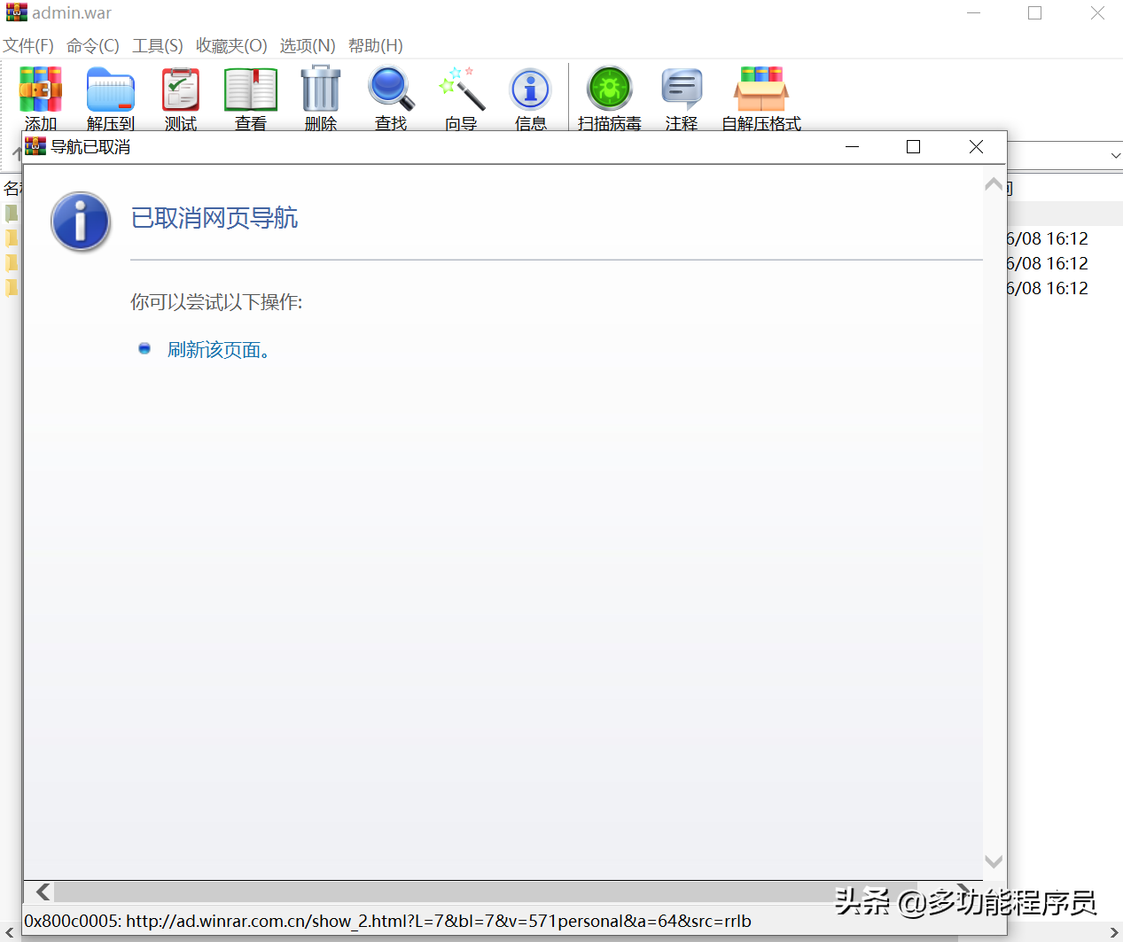Show archive Info (信息) icon
Screen dimensions: 1123x942
point(530,90)
